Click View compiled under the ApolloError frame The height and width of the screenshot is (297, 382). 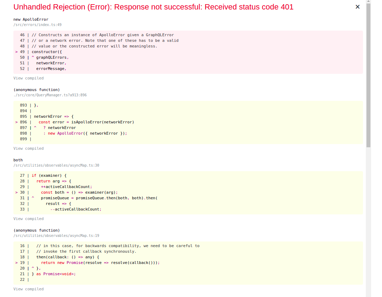click(x=28, y=78)
